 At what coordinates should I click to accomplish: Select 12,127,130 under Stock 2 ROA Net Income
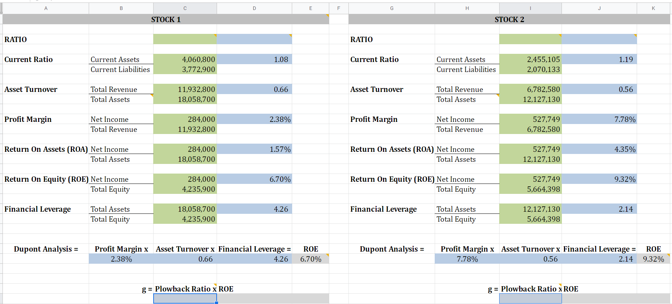tap(531, 159)
